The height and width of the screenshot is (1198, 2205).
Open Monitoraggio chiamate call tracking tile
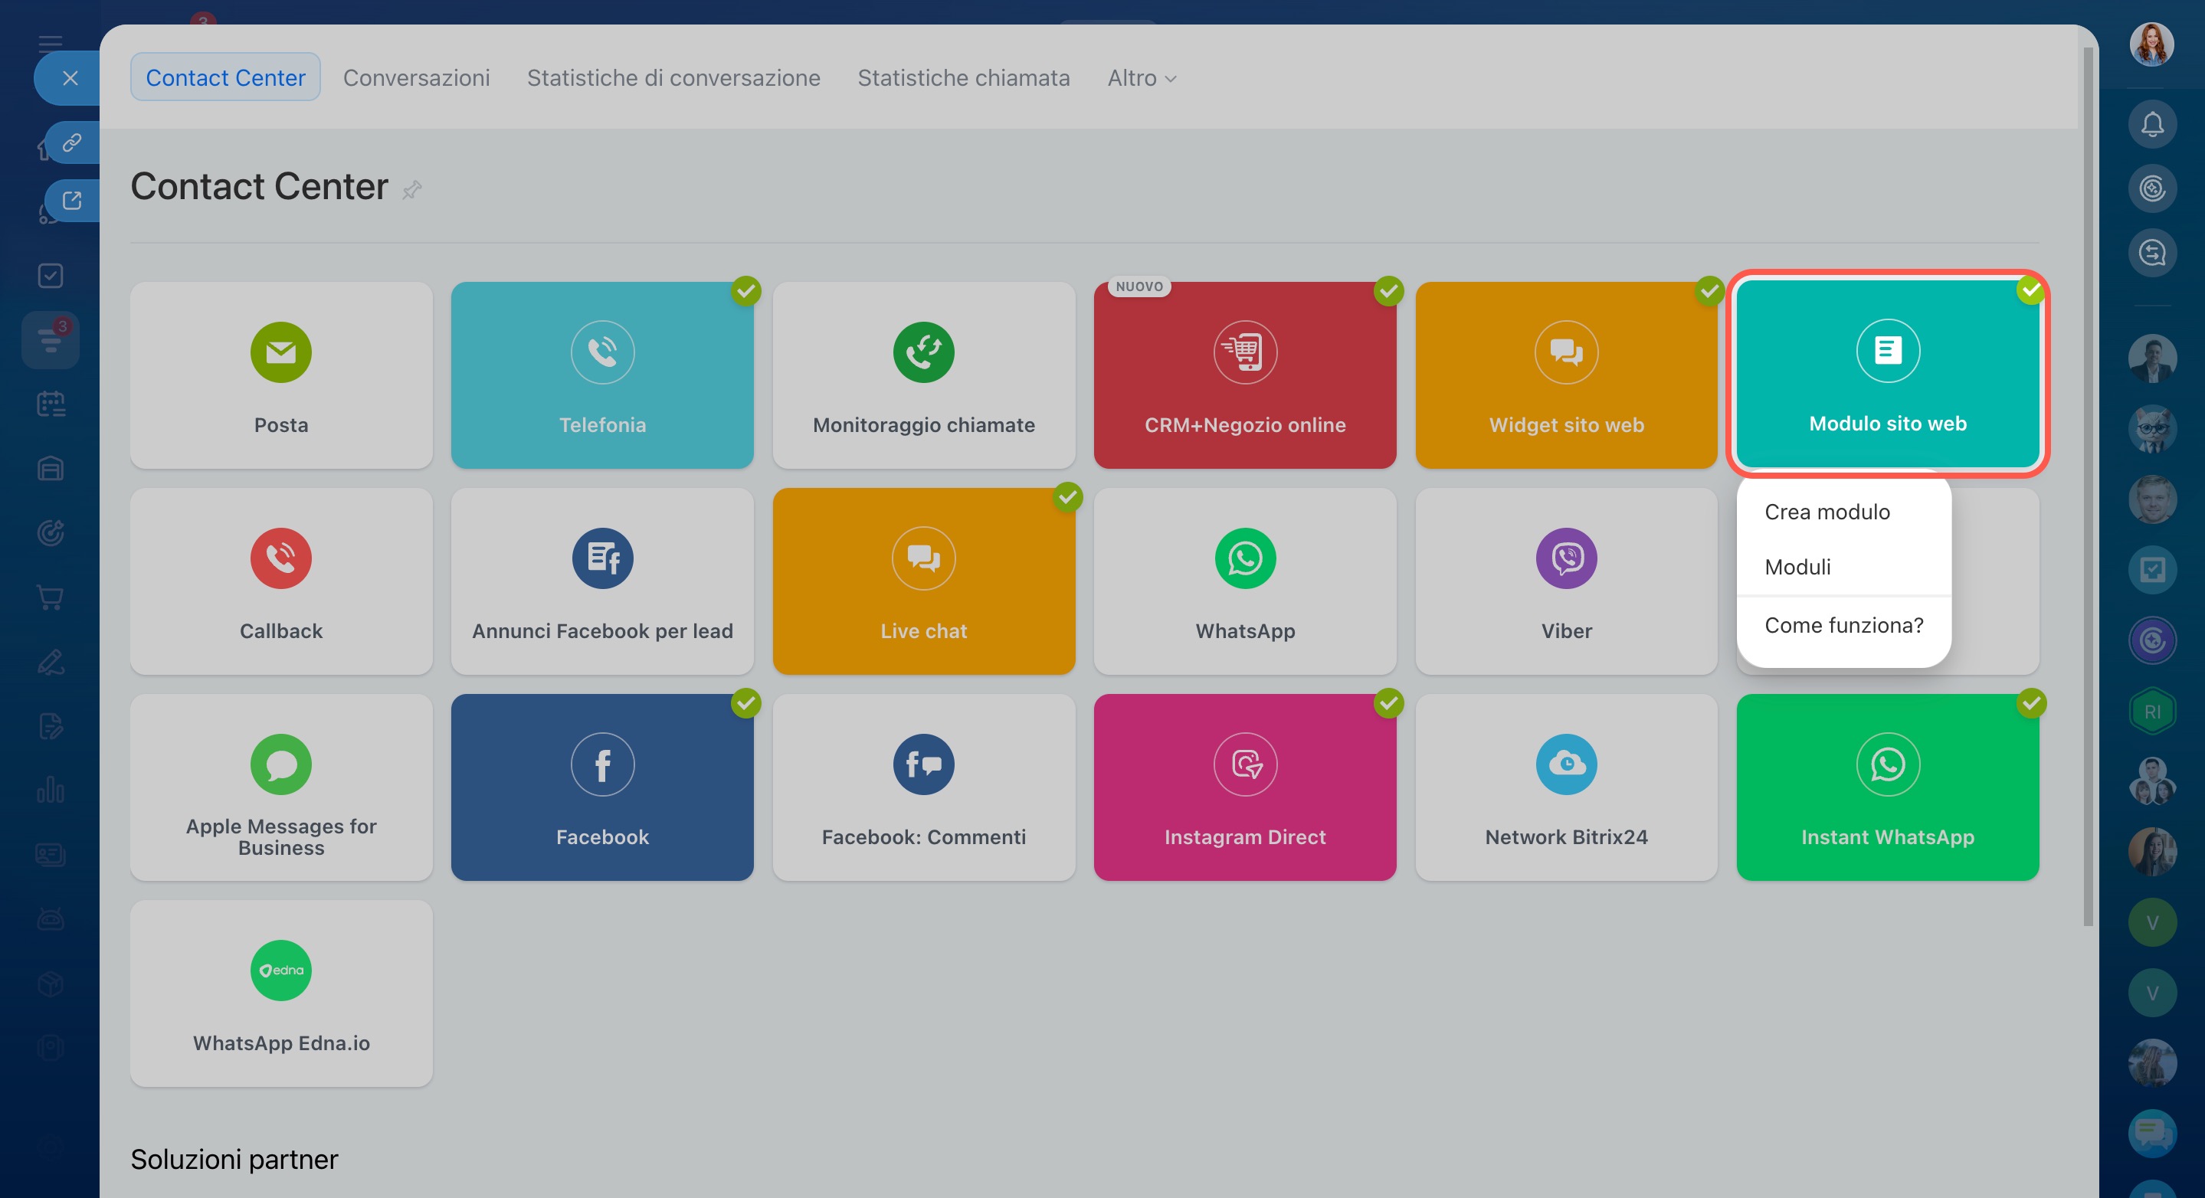[x=922, y=375]
